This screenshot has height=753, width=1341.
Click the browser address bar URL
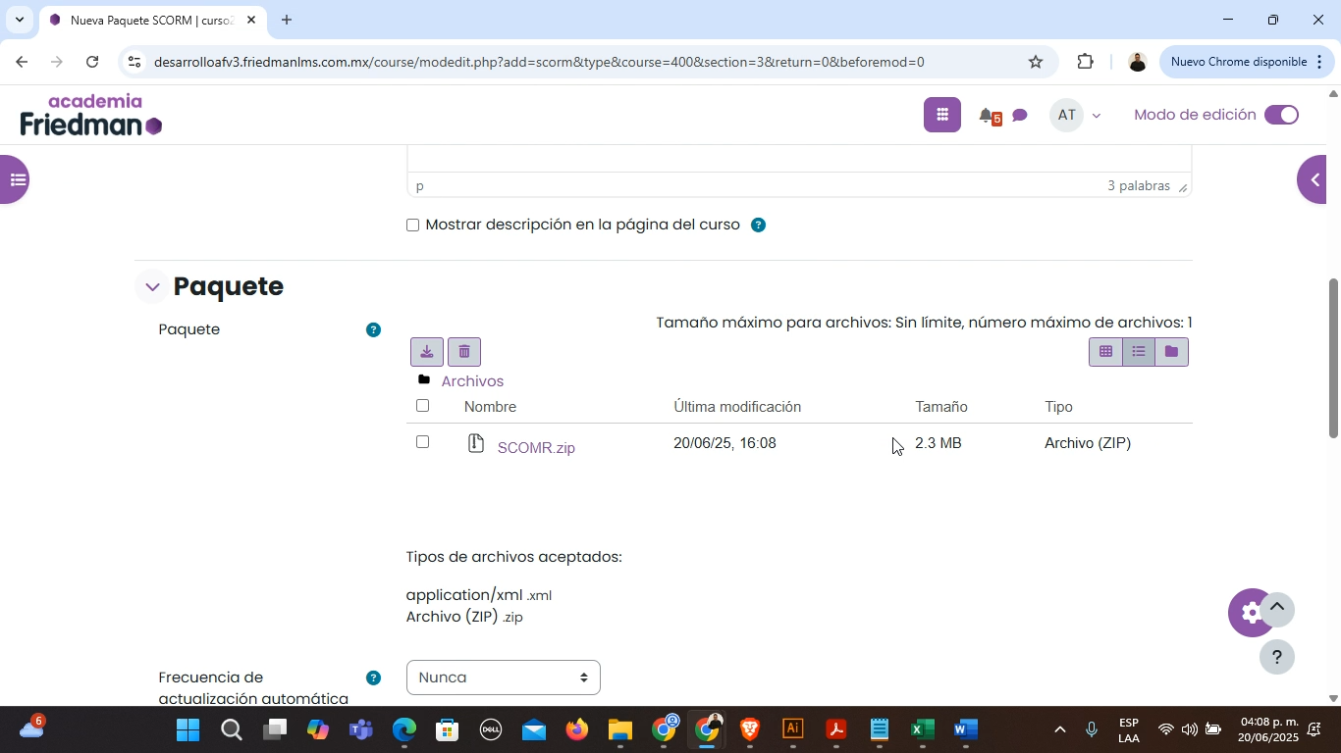(539, 62)
